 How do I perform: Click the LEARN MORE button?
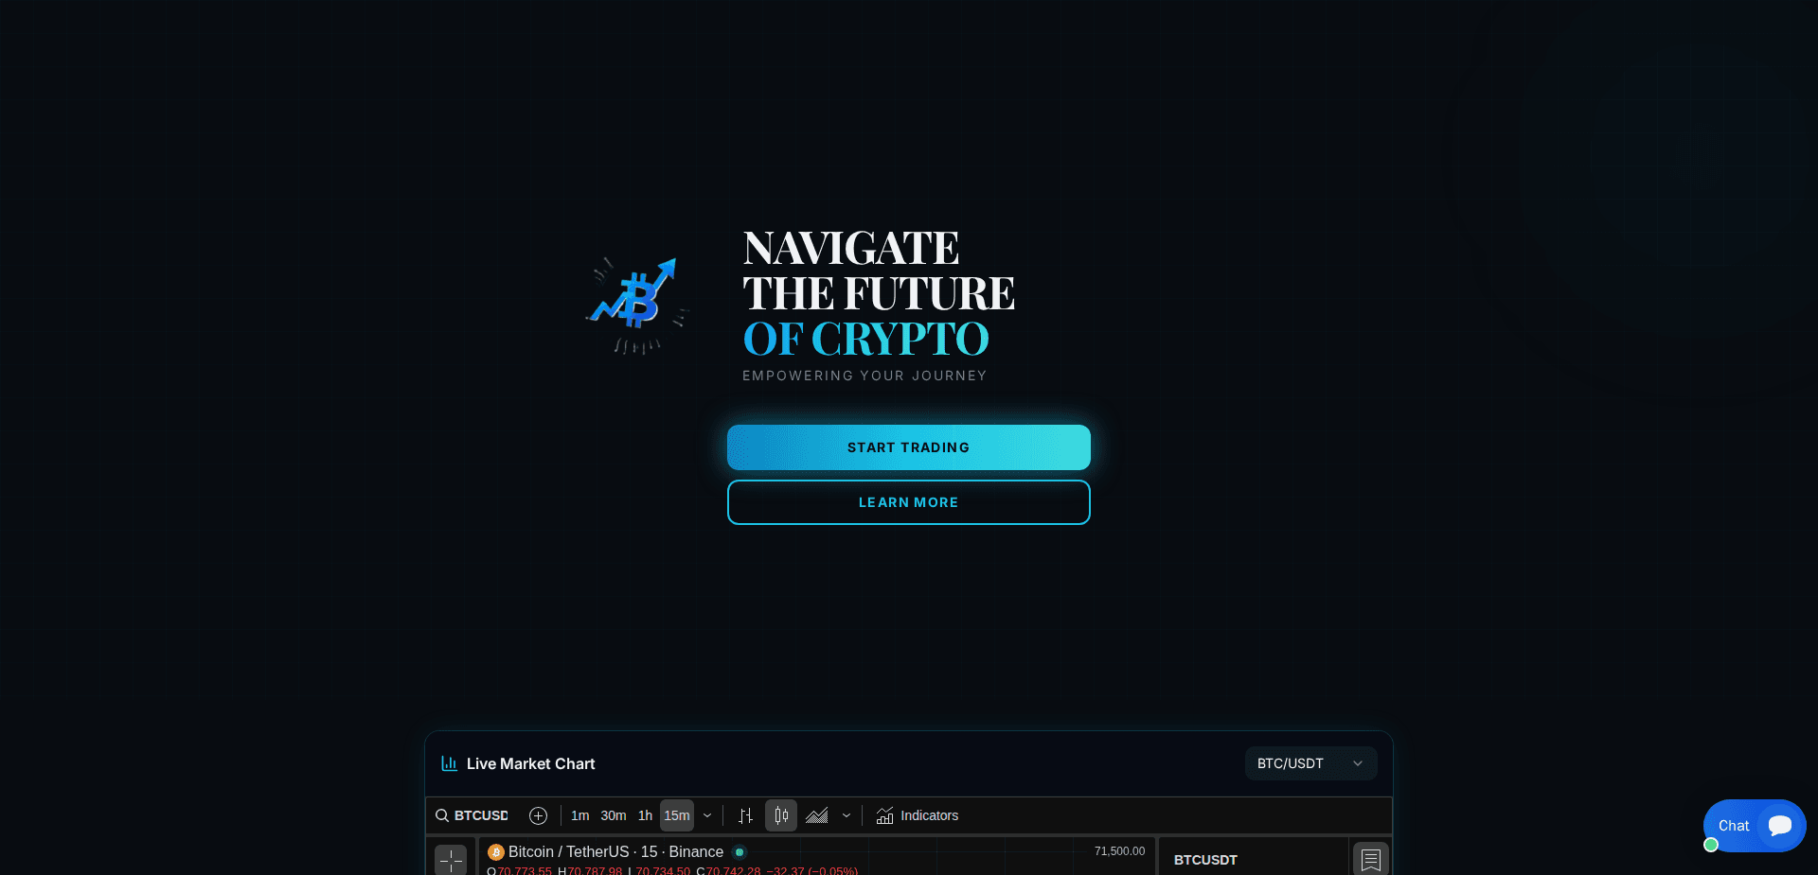click(908, 502)
